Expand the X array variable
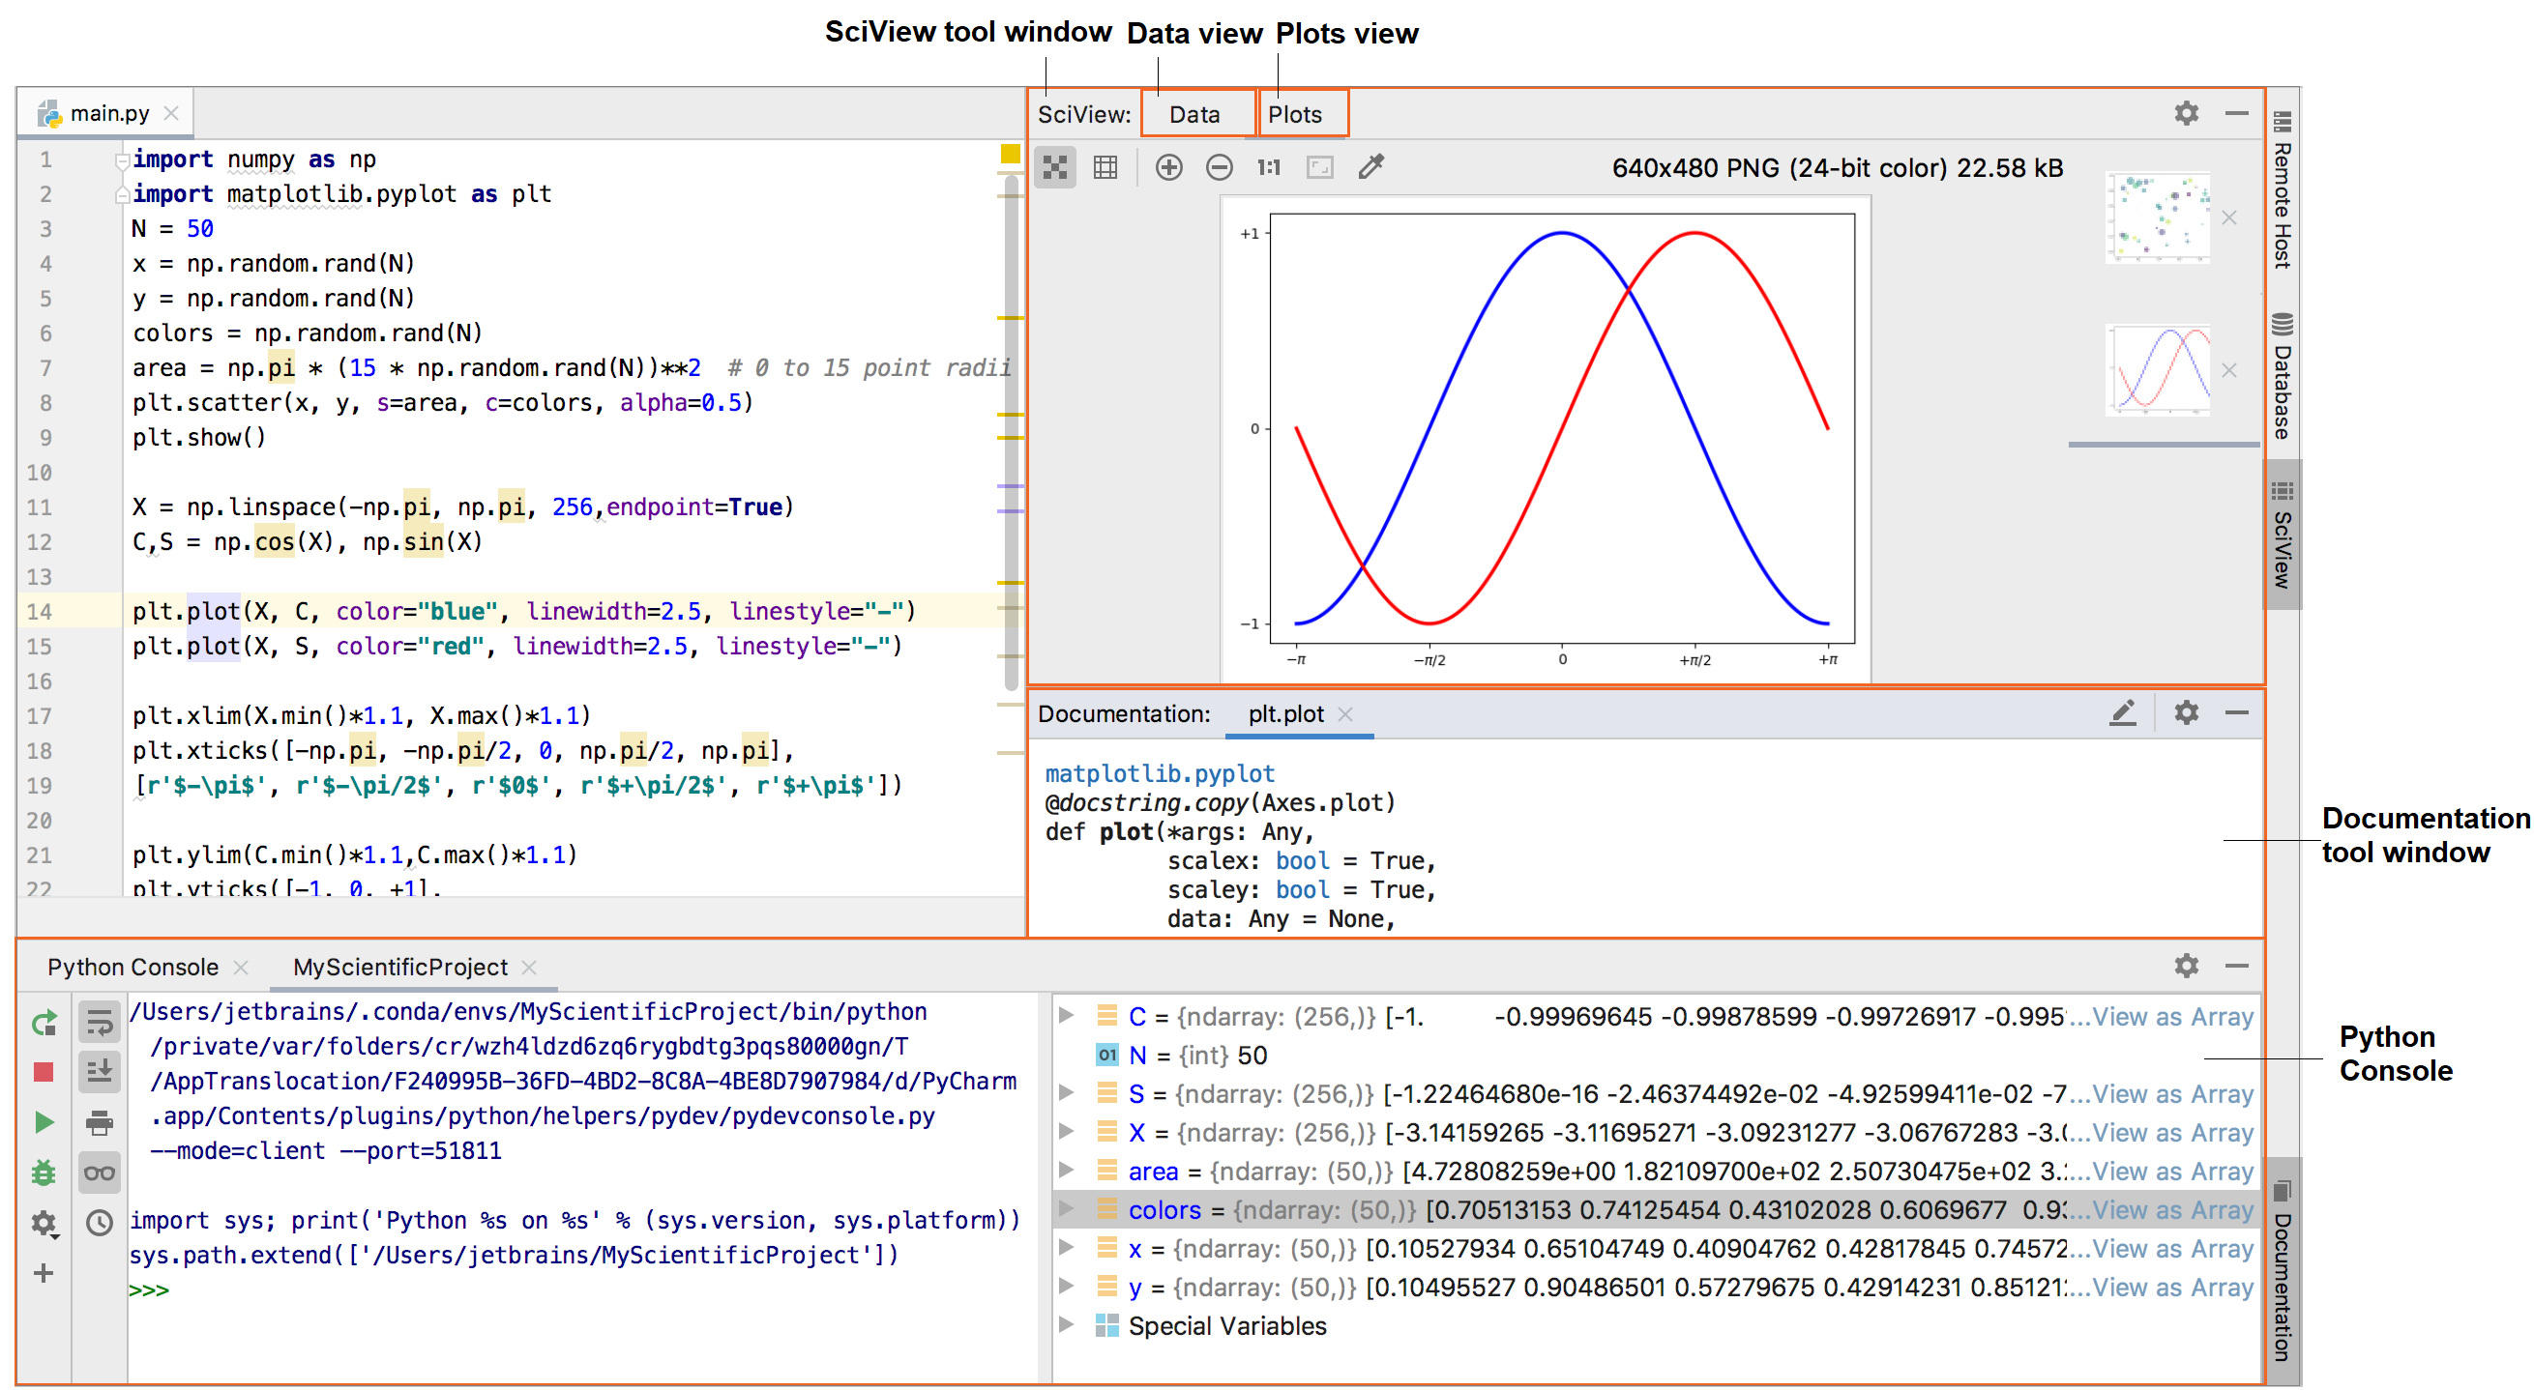 [x=1068, y=1133]
